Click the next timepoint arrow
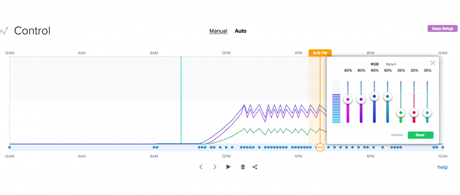This screenshot has width=460, height=195. click(x=215, y=167)
